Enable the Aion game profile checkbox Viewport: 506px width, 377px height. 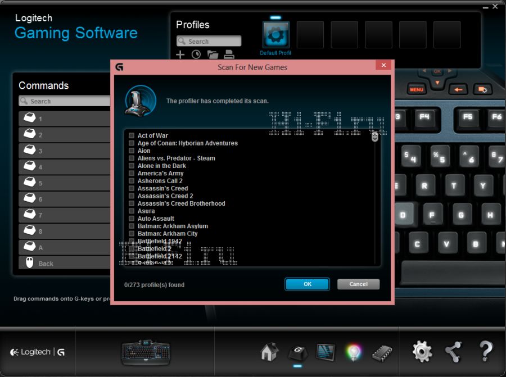[x=132, y=151]
